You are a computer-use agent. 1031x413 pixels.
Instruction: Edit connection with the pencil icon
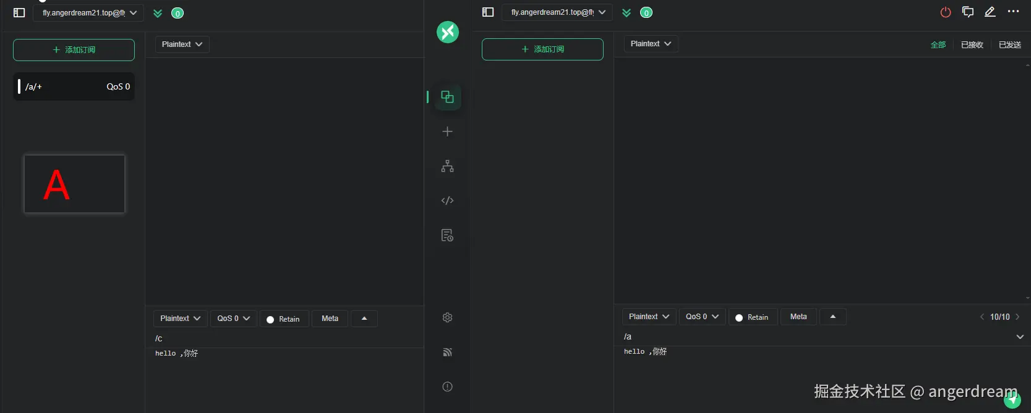990,12
